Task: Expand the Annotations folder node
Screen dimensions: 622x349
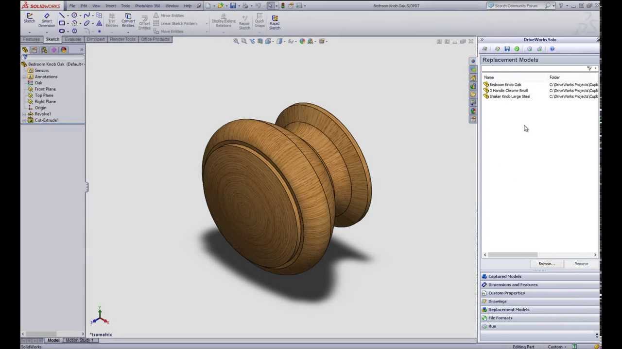Action: point(24,77)
